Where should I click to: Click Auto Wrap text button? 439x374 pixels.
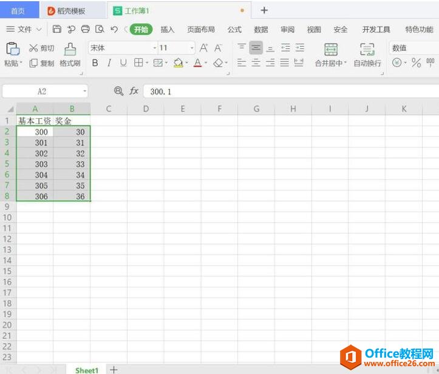367,55
